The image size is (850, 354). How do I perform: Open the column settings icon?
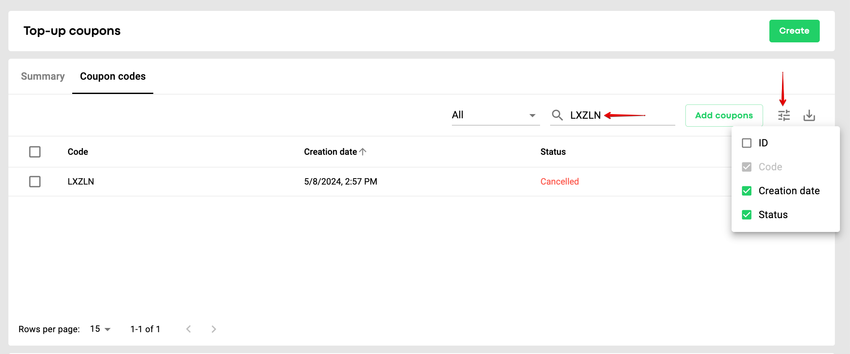click(x=784, y=115)
